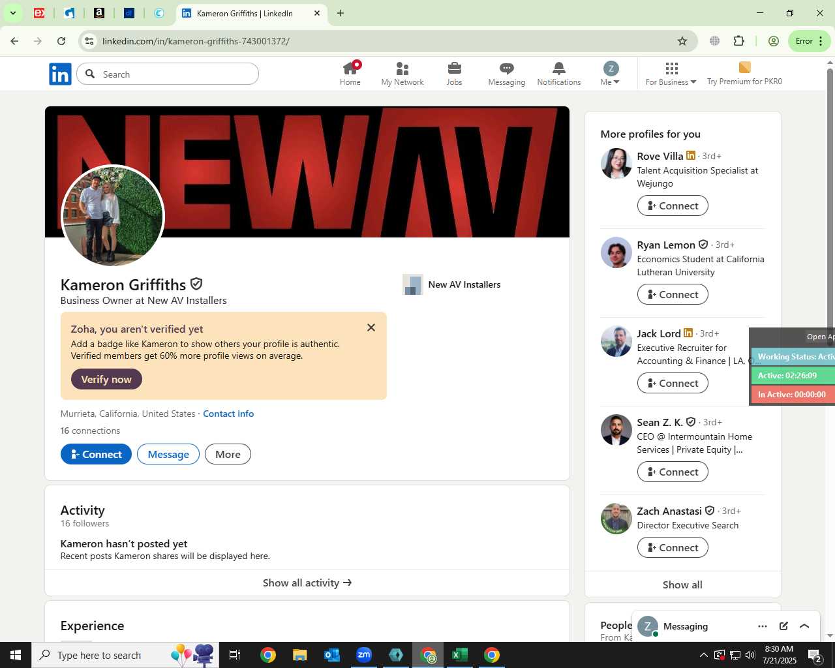Click Show all activity link

pos(307,583)
